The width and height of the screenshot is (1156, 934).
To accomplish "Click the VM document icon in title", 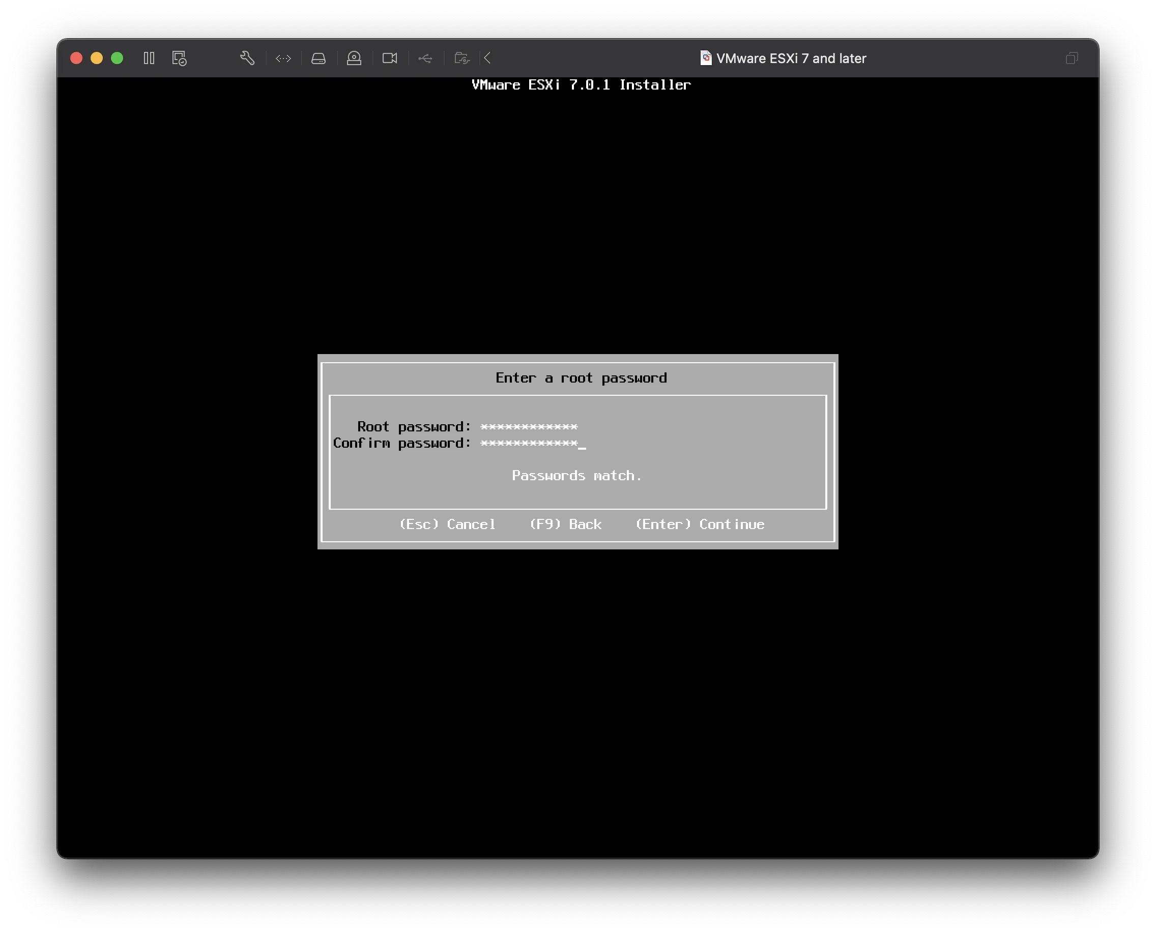I will pos(706,58).
